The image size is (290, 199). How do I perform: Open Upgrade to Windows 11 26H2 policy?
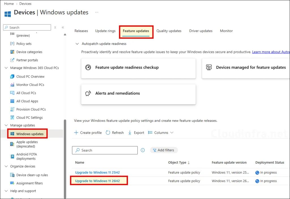[97, 181]
